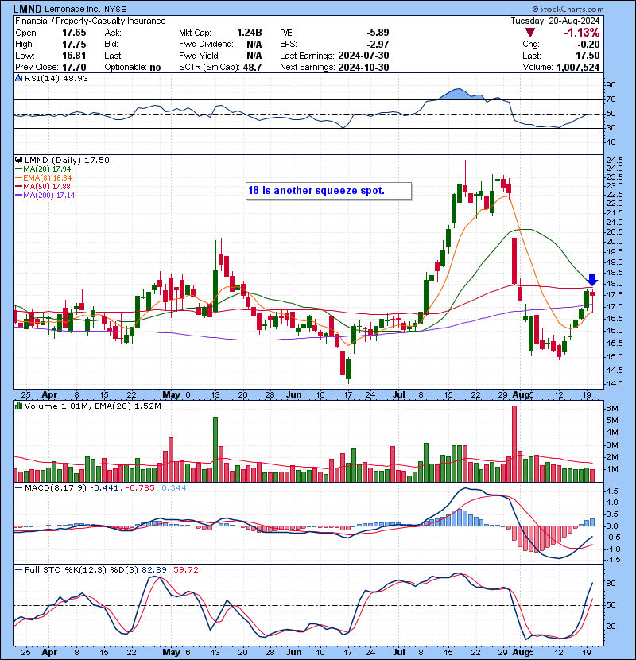
Task: Click the date Tuesday 20-Aug-2024
Action: [x=555, y=21]
